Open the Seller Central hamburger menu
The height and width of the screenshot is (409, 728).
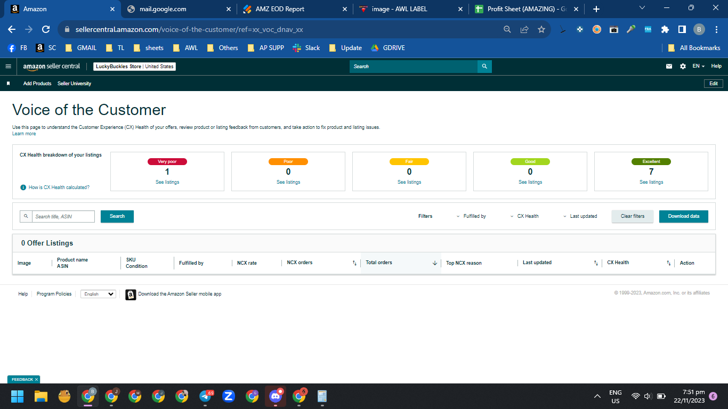(8, 67)
